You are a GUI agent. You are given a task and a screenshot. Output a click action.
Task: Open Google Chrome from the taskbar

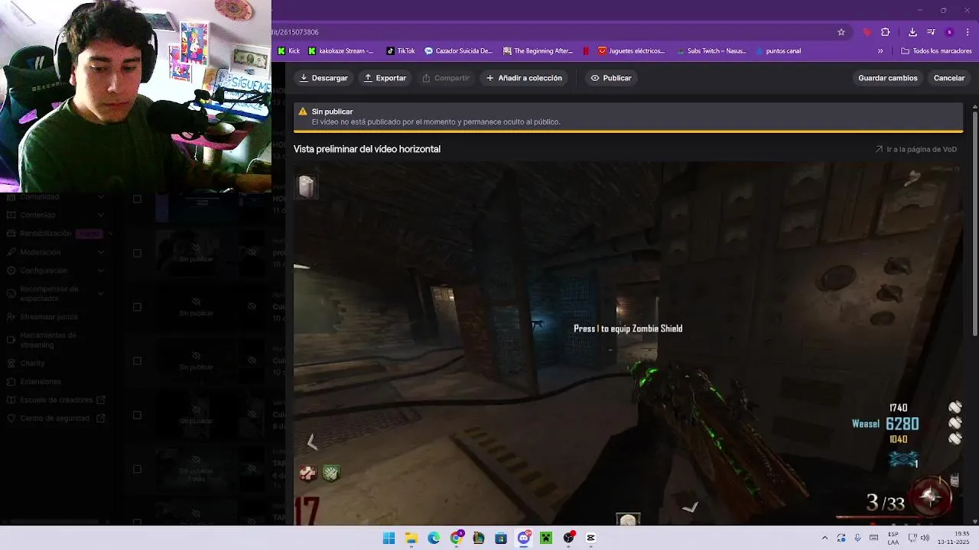tap(457, 538)
